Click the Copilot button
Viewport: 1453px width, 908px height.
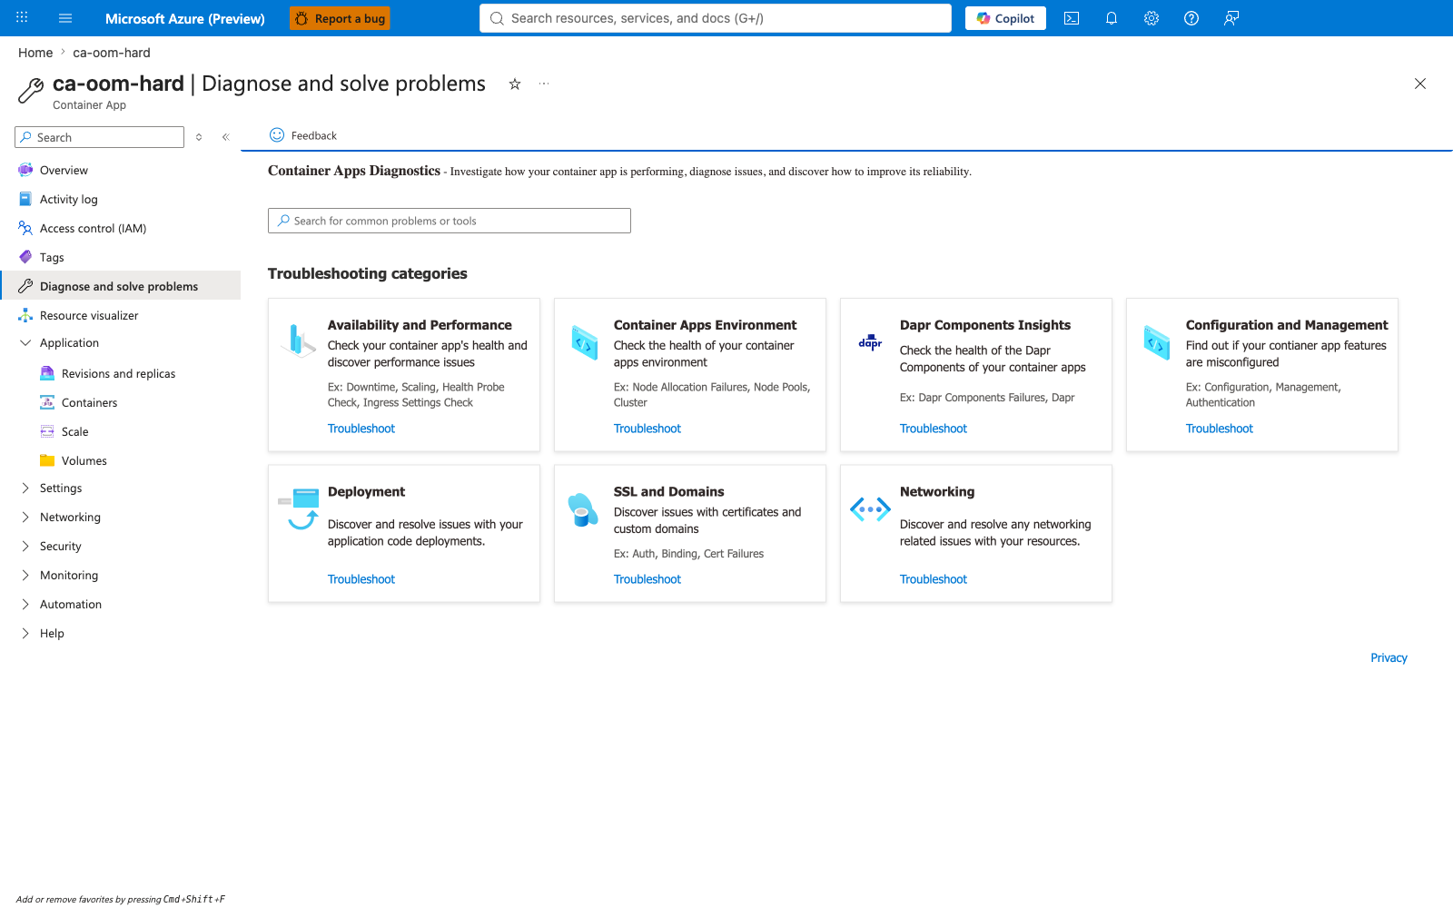[1005, 18]
